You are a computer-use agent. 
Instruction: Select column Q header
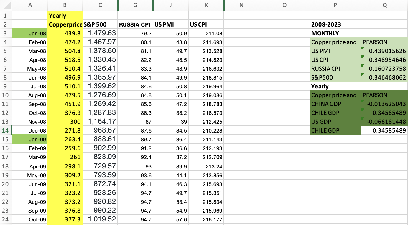tap(384, 5)
